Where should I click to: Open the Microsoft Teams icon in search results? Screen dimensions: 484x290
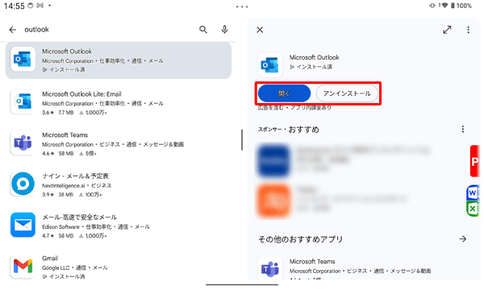tap(23, 143)
